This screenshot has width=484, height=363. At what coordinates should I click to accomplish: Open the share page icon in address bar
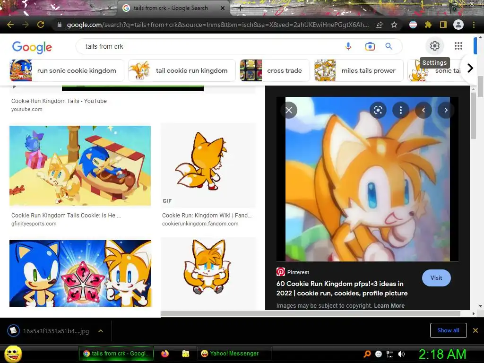379,25
